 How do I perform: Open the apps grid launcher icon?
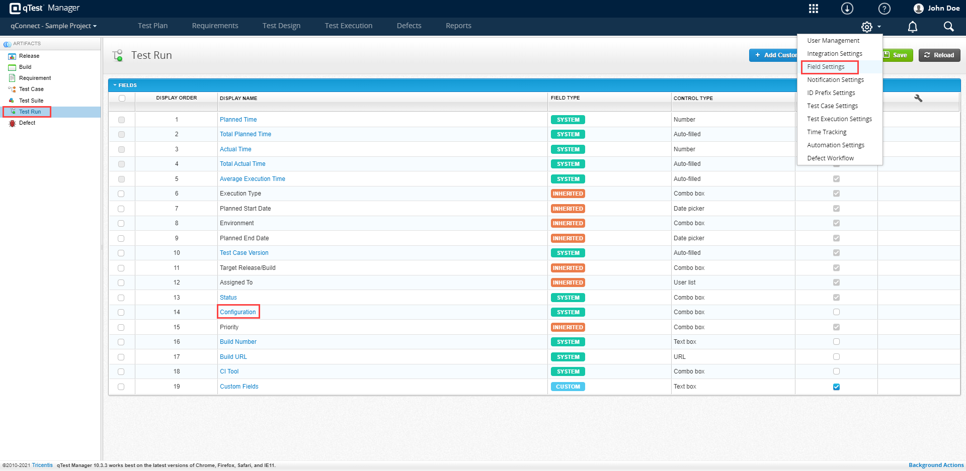click(813, 9)
